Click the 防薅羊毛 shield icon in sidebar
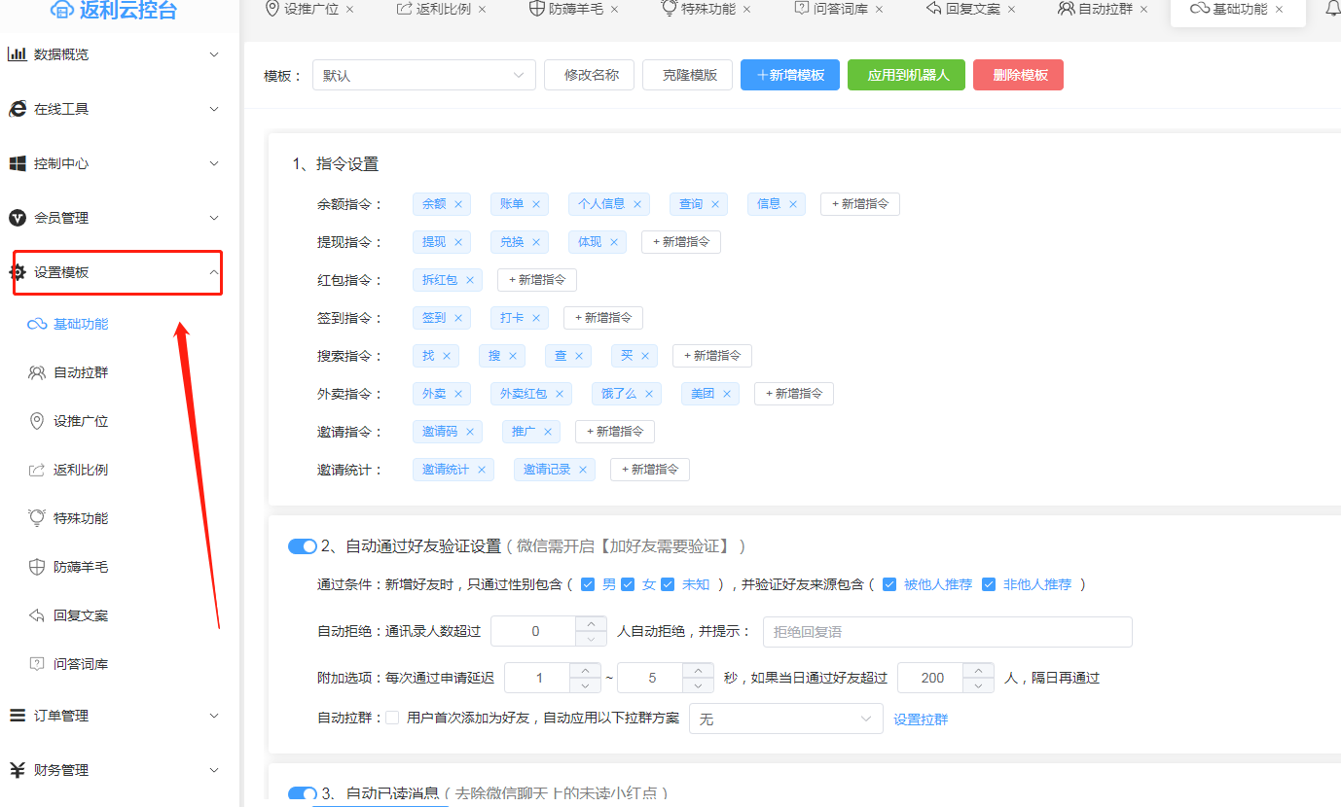Viewport: 1341px width, 807px height. [x=37, y=567]
